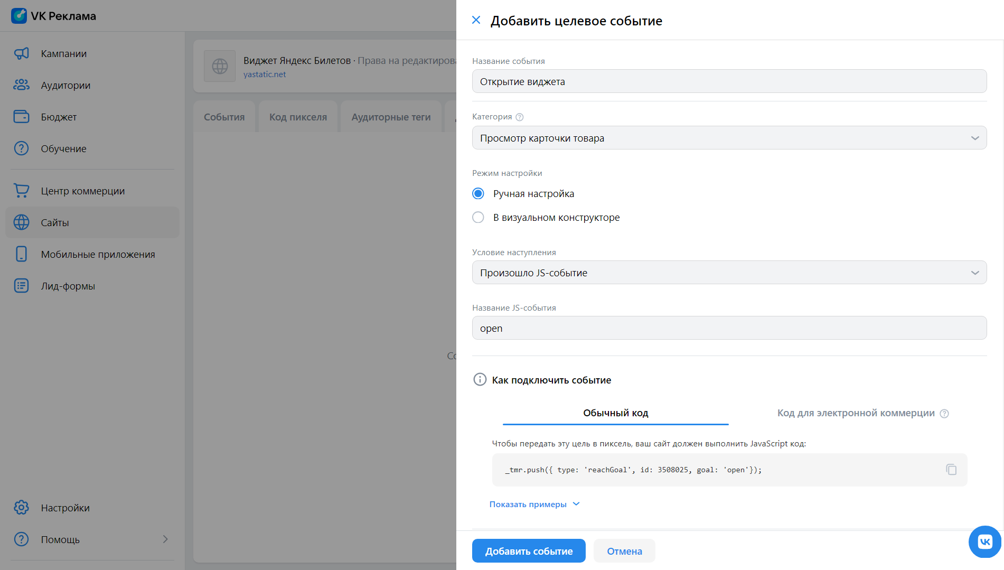
Task: Click the copy code icon
Action: 951,470
